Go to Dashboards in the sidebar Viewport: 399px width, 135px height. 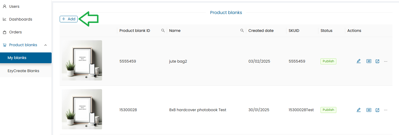click(20, 19)
